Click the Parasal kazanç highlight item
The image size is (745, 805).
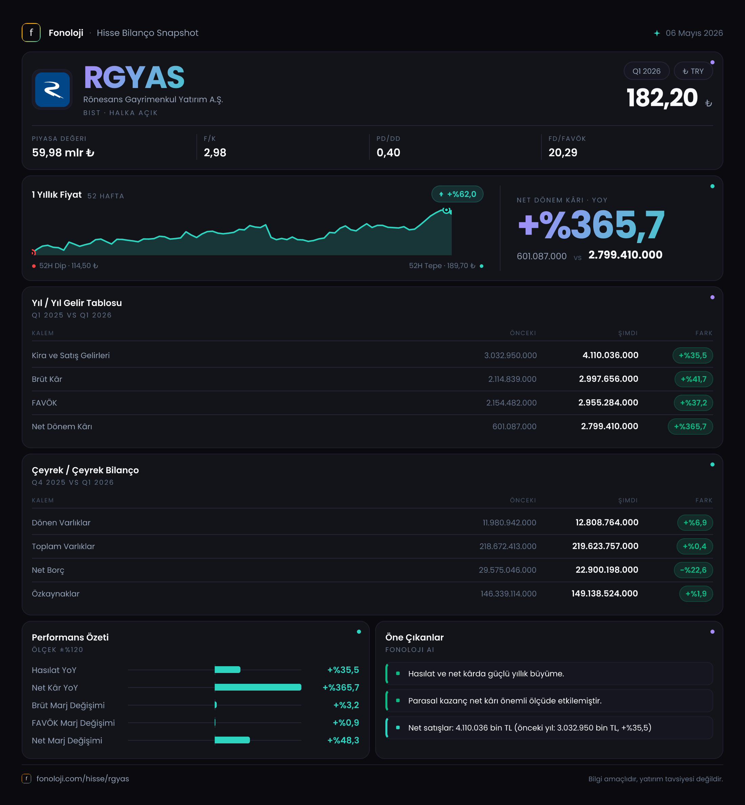coord(549,701)
